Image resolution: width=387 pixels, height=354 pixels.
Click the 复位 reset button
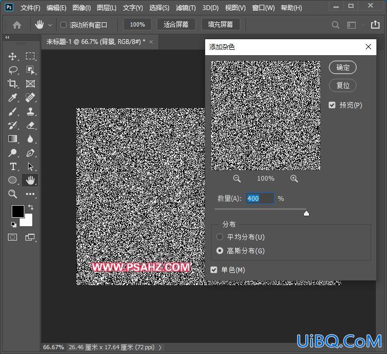pyautogui.click(x=342, y=85)
